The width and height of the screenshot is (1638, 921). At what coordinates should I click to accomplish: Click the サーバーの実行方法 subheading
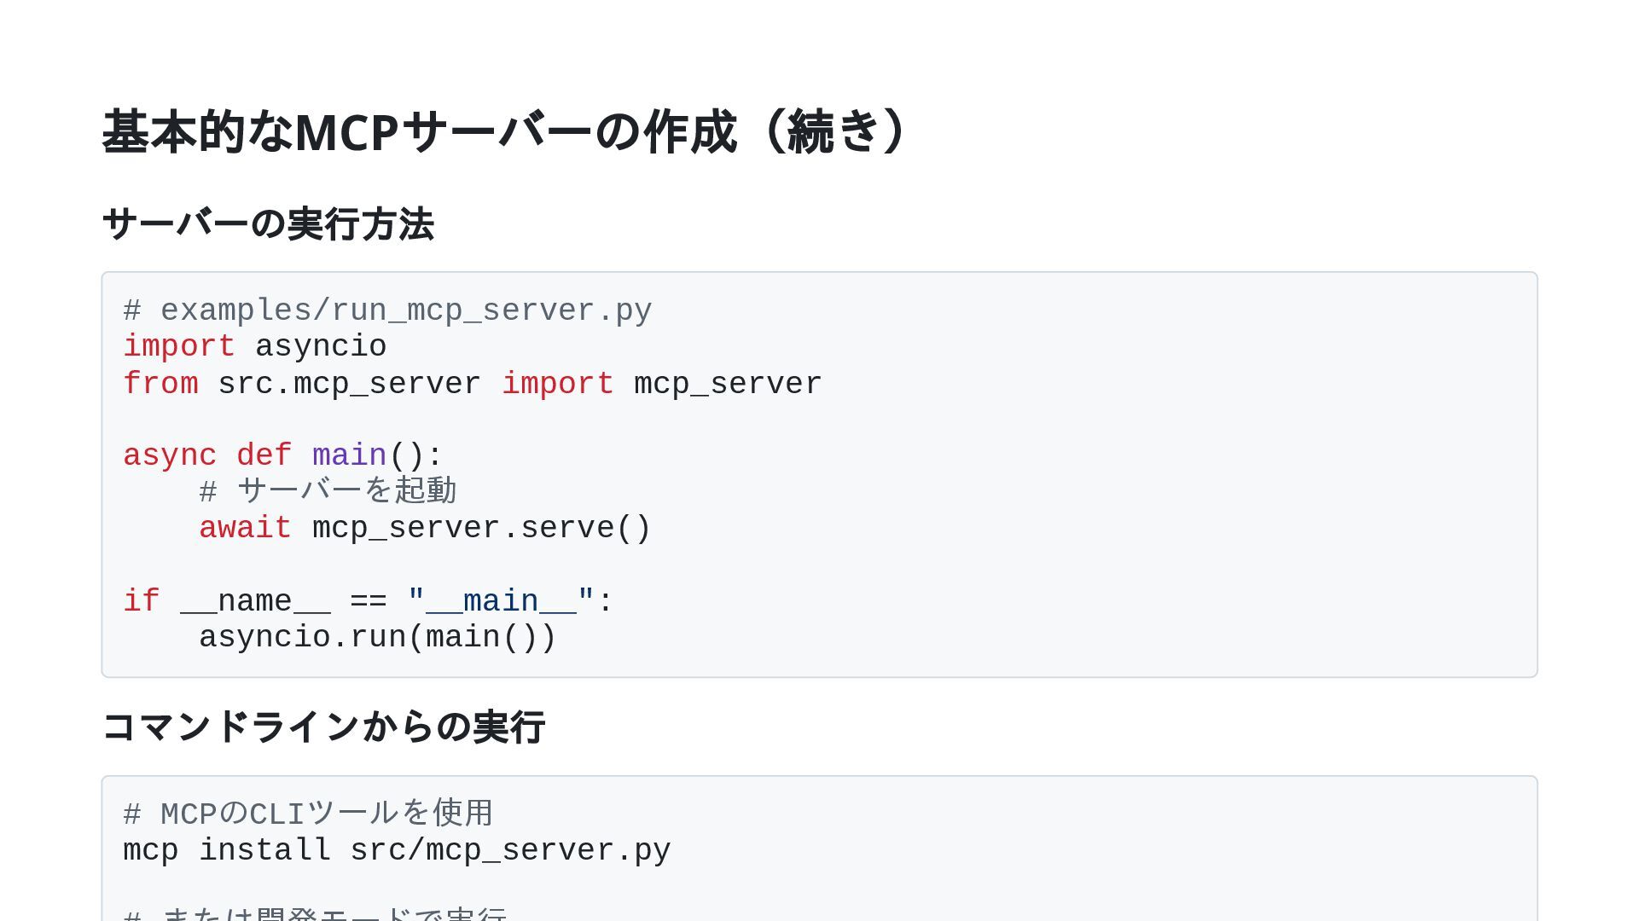coord(268,224)
